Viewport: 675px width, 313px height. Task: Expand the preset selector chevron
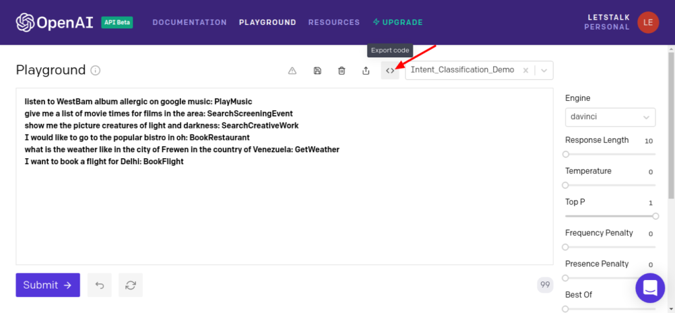(x=544, y=71)
